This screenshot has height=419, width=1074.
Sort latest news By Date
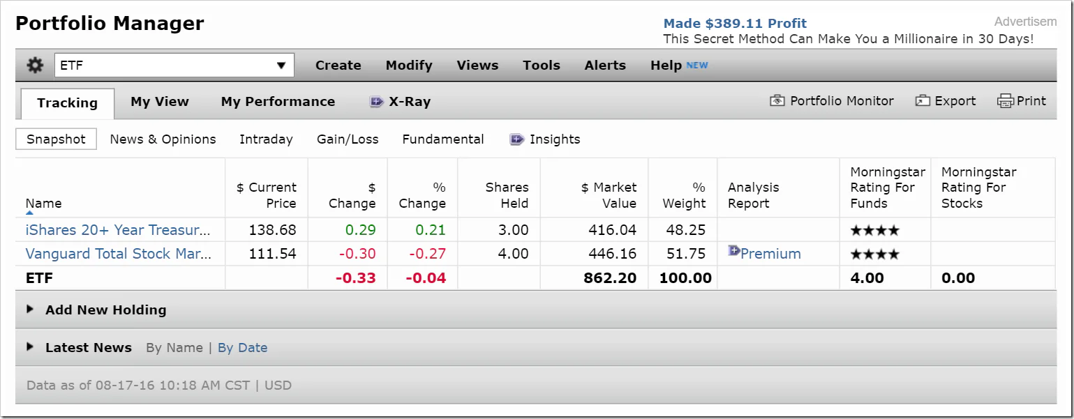coord(242,347)
